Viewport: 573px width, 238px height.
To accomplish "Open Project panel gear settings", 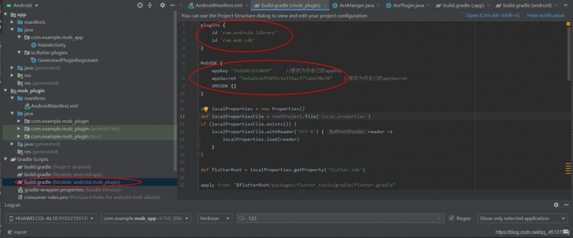I will [x=162, y=5].
